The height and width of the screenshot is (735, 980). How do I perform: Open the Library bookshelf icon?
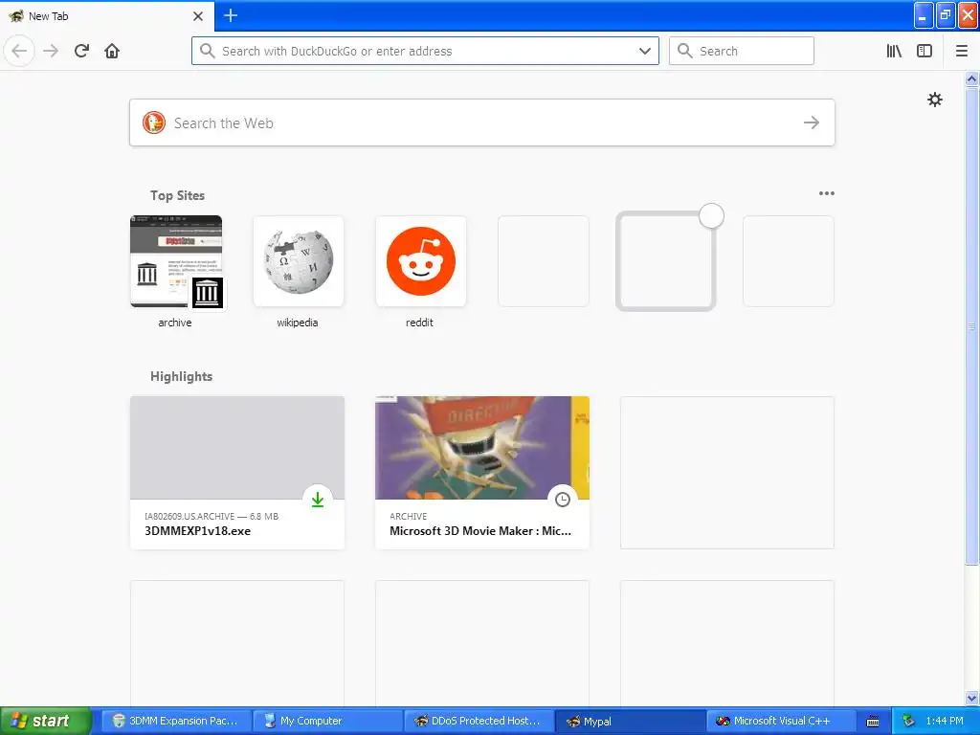click(x=894, y=51)
